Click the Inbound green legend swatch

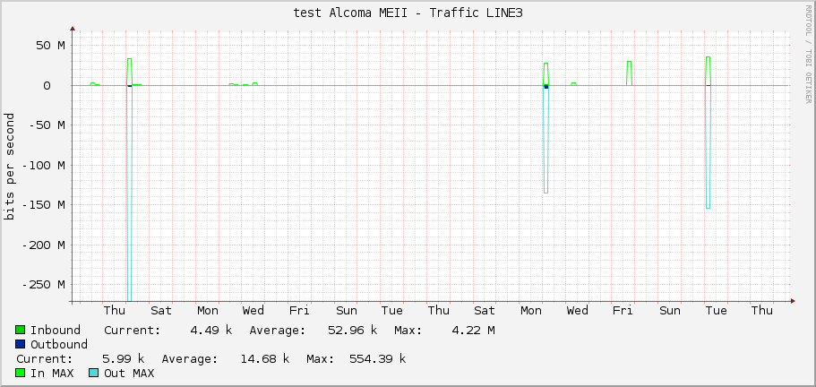pyautogui.click(x=21, y=330)
